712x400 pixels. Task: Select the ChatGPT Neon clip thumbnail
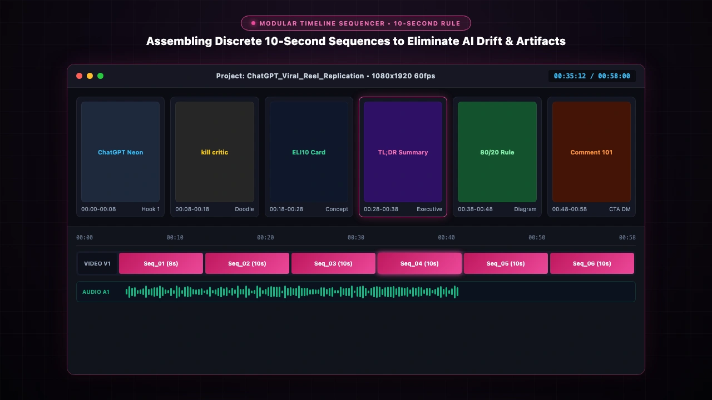[120, 152]
